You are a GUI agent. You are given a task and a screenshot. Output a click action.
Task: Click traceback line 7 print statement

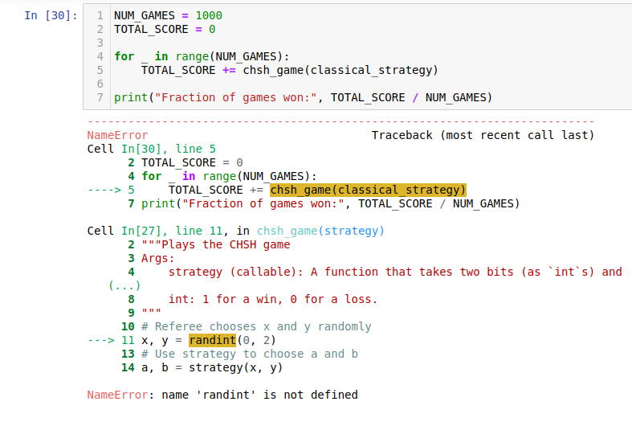pyautogui.click(x=331, y=203)
